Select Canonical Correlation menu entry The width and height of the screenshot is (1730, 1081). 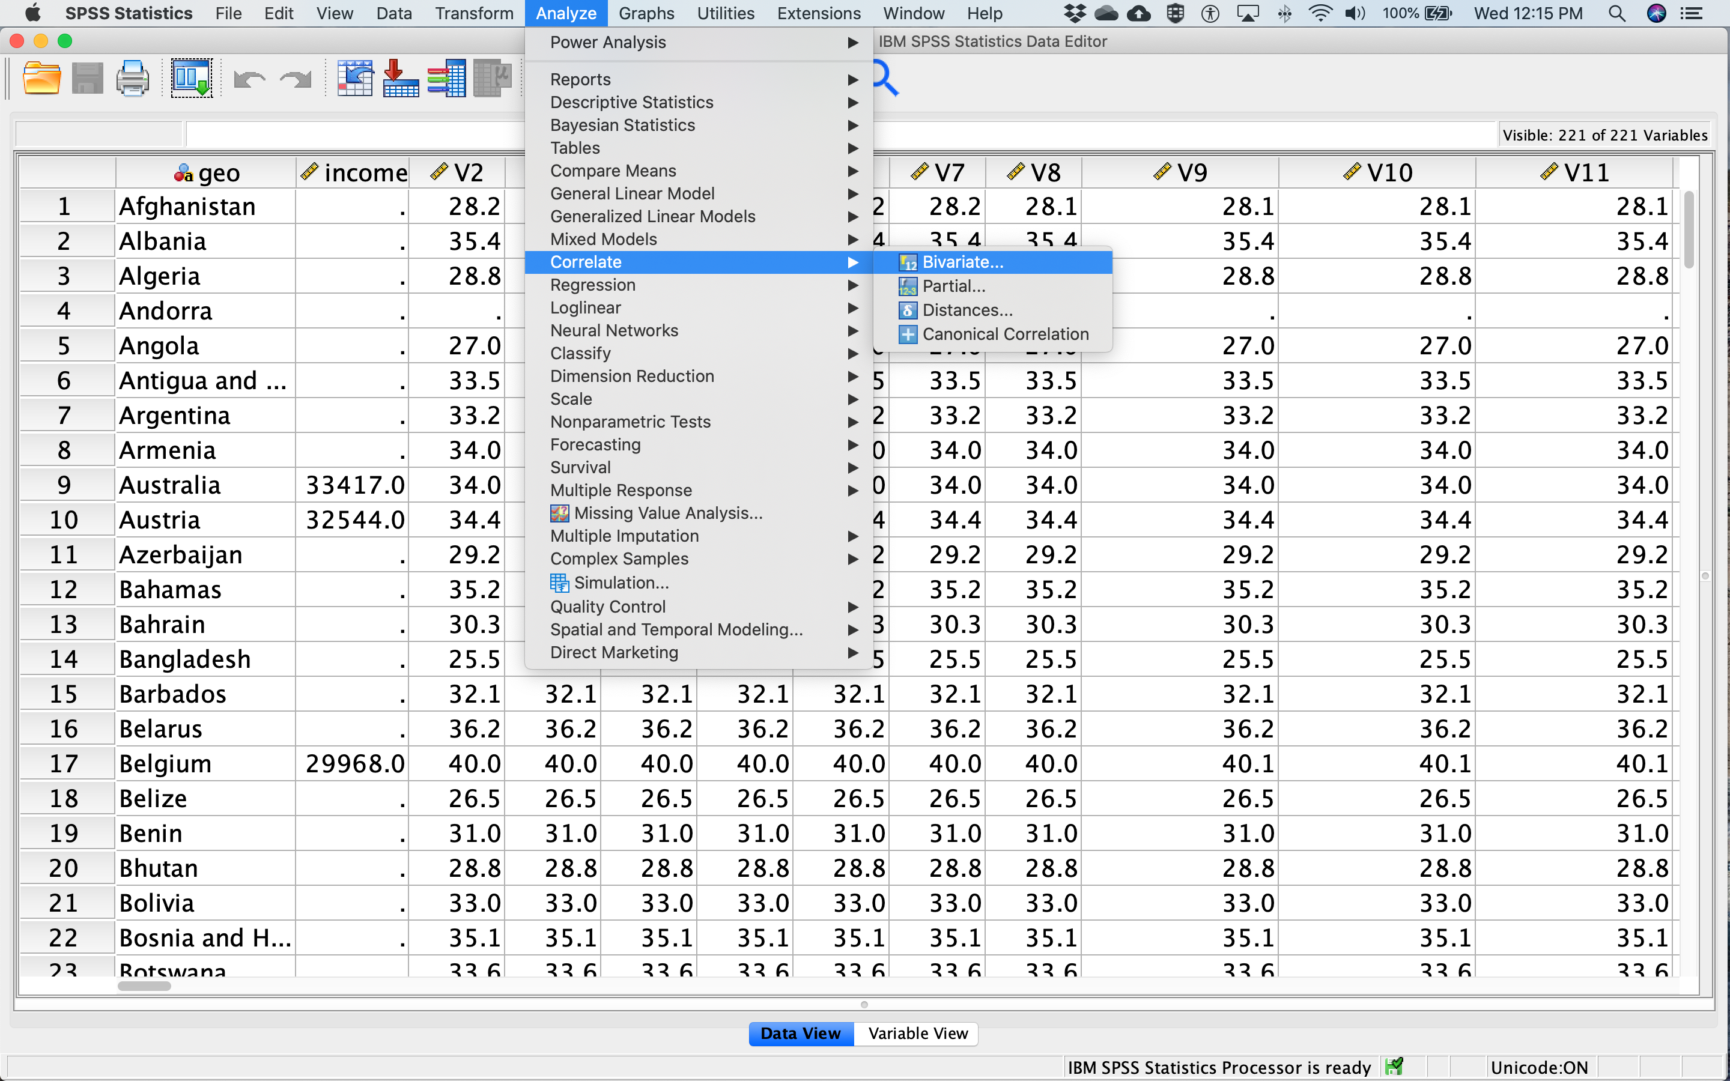(992, 335)
